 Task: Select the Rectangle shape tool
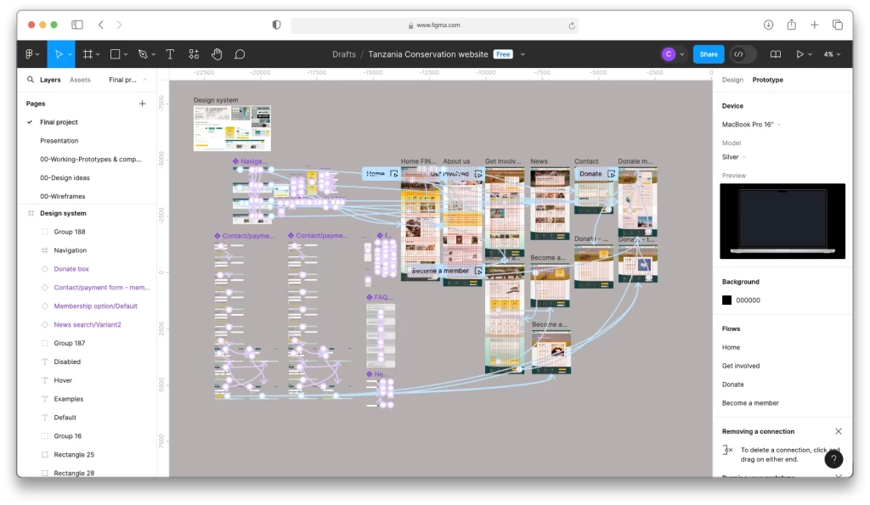click(116, 54)
